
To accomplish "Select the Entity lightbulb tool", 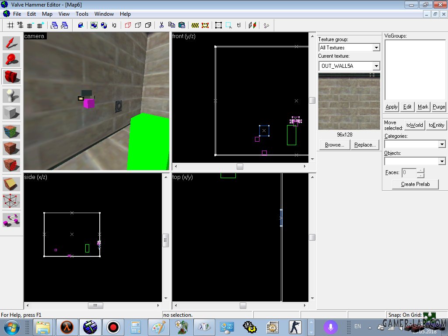I will (x=11, y=96).
